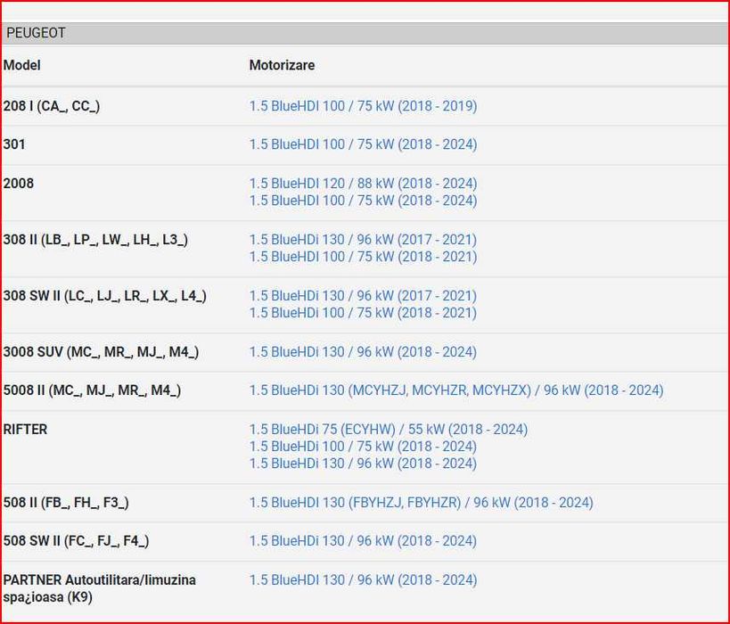
Task: Open 5008 II 1.5 BlueHDi 130 (MCYHZJ) link
Action: [456, 390]
